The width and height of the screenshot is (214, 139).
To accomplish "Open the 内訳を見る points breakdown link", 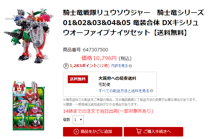I will pyautogui.click(x=120, y=66).
